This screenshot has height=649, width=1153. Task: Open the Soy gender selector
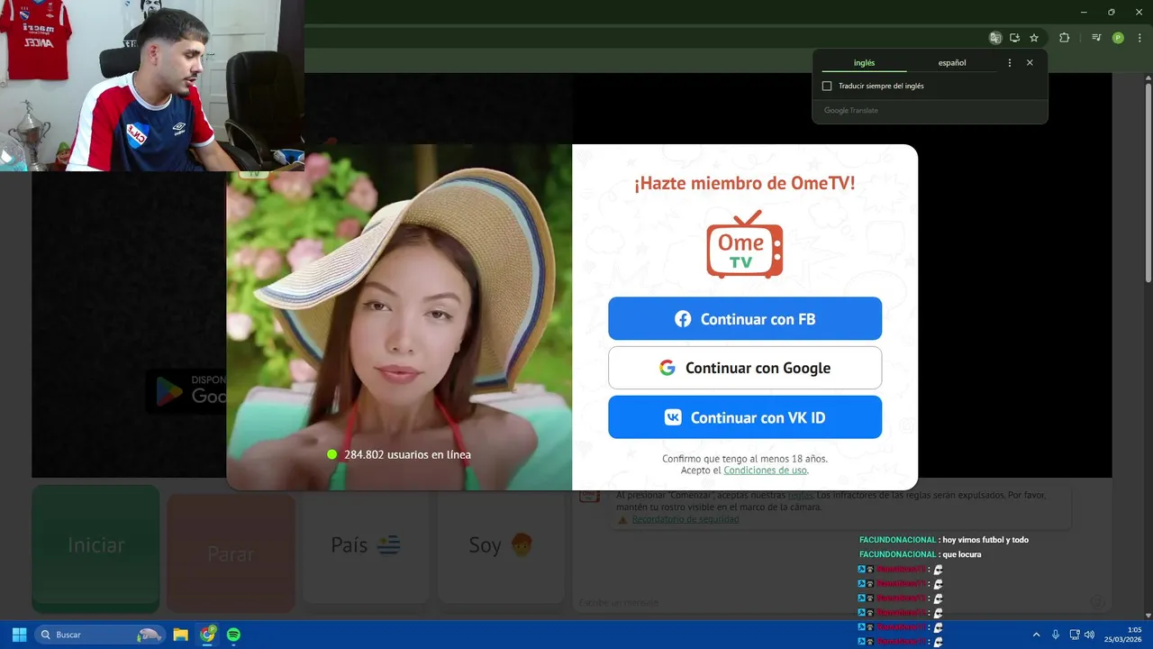pyautogui.click(x=501, y=545)
